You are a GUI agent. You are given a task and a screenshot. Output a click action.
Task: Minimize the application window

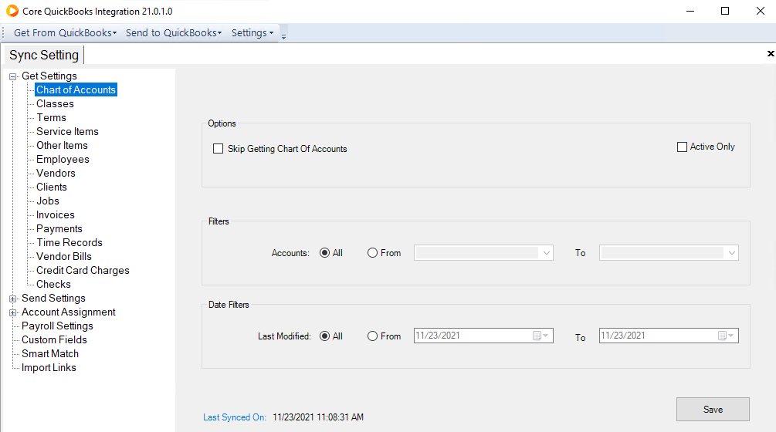coord(690,11)
